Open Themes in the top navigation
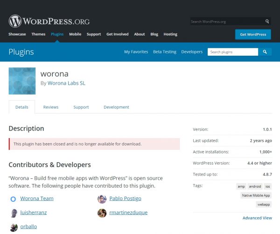280x234 pixels. (x=38, y=34)
